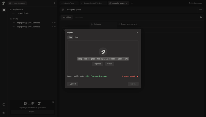Dismiss the migrate data banner

tap(53, 102)
